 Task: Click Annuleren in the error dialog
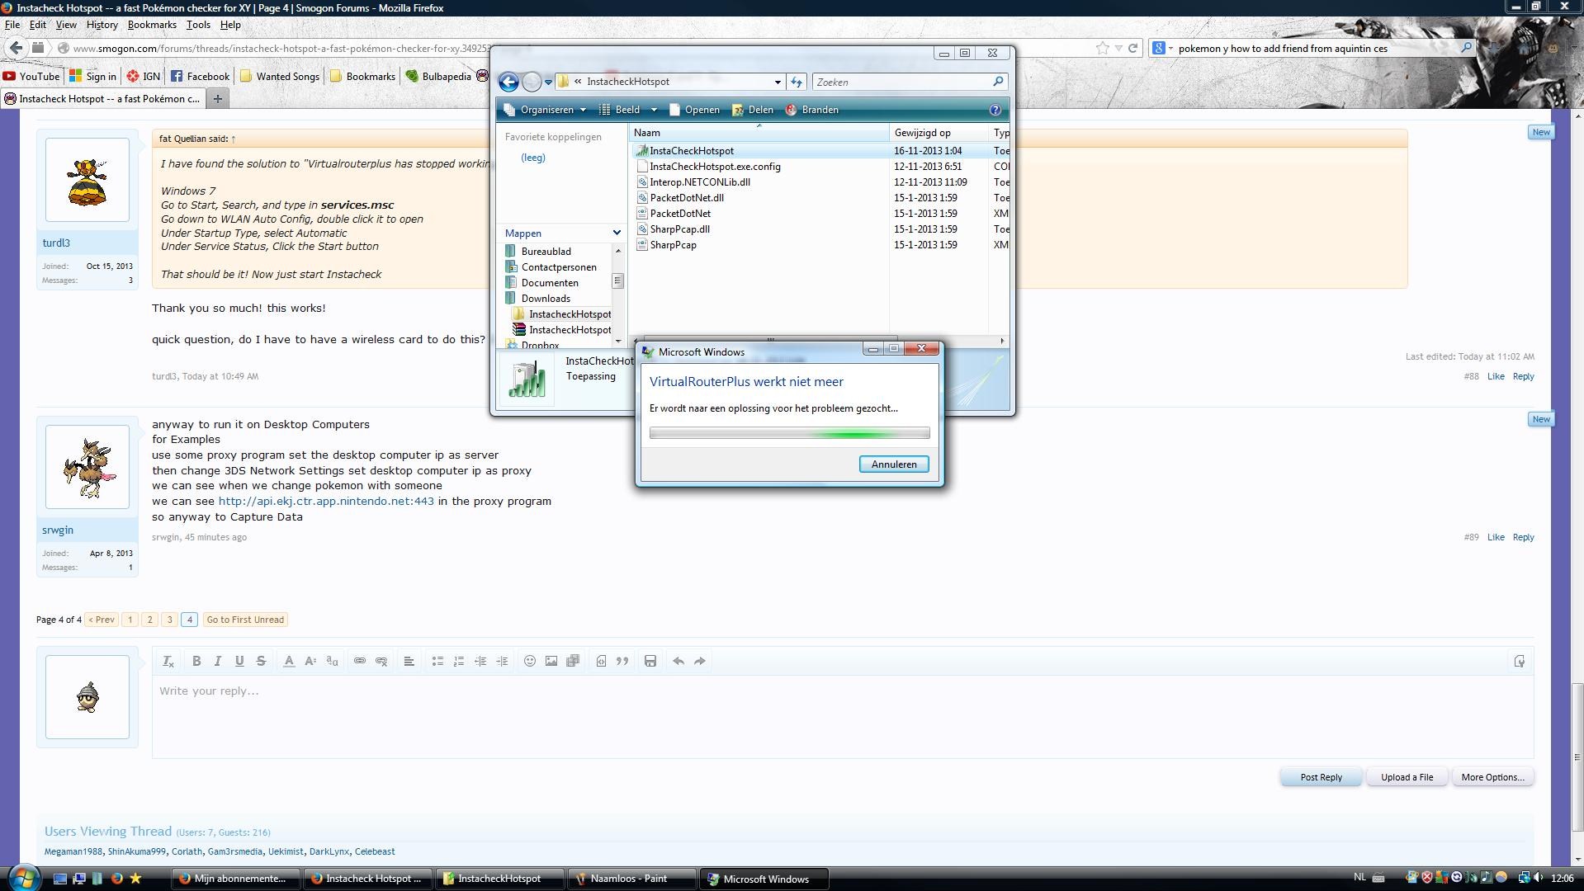coord(894,464)
